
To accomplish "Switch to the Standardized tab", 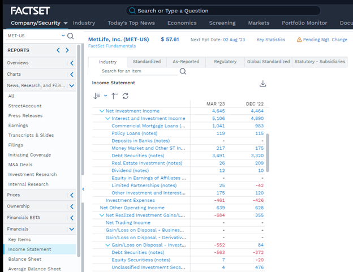I will click(x=147, y=62).
